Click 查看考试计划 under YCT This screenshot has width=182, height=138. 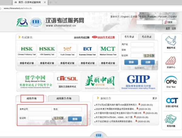click(x=67, y=63)
